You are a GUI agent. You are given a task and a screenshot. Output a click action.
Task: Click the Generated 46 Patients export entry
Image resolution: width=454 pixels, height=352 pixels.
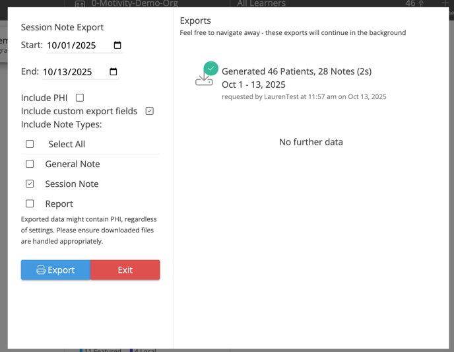(297, 71)
